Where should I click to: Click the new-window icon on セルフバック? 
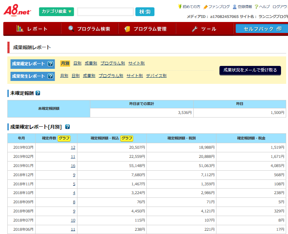point(279,29)
